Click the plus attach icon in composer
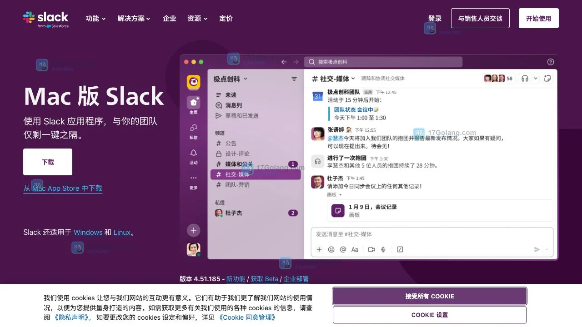The image size is (582, 327). pos(319,249)
